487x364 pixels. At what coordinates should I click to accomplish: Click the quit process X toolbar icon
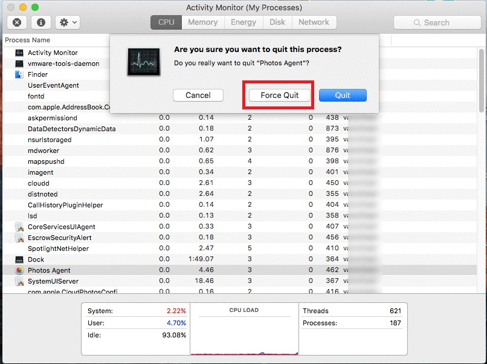point(17,22)
